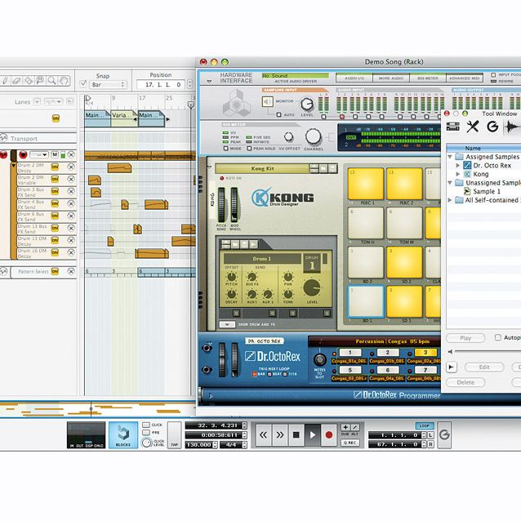Viewport: 521px width, 521px height.
Task: Open the Groove Settings tab in Tool Window
Action: tap(492, 127)
